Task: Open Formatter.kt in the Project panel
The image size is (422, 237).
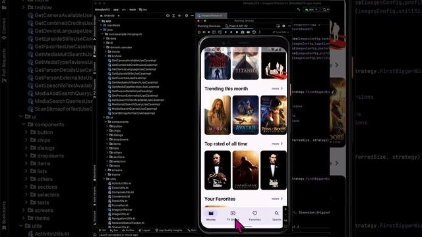Action: click(117, 205)
